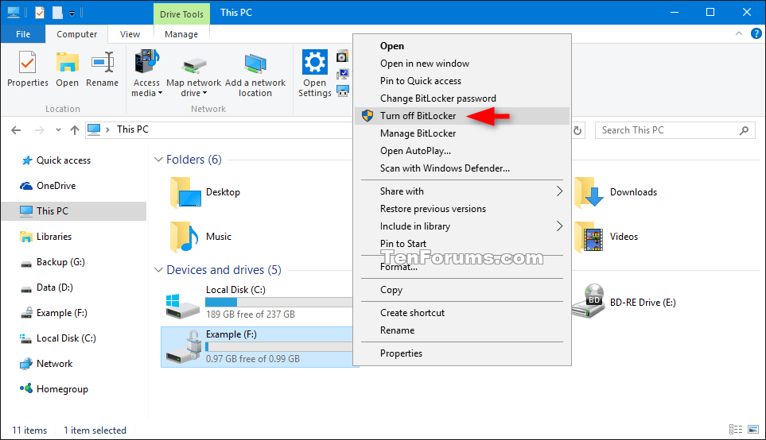766x440 pixels.
Task: Click the Example (F:) usage bar
Action: [x=279, y=347]
